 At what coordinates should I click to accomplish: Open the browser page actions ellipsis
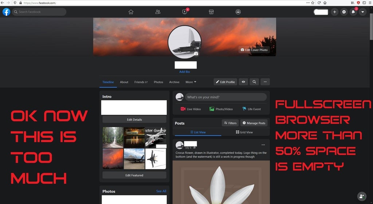[308, 3]
